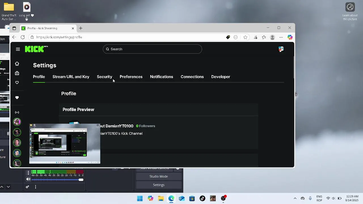The image size is (363, 204).
Task: Click Studio Mode button in OBS
Action: pos(159,176)
